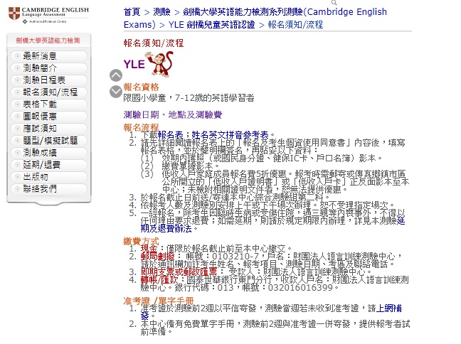The width and height of the screenshot is (461, 344).
Task: Go to 首頁 breadcrumb link
Action: [x=132, y=12]
